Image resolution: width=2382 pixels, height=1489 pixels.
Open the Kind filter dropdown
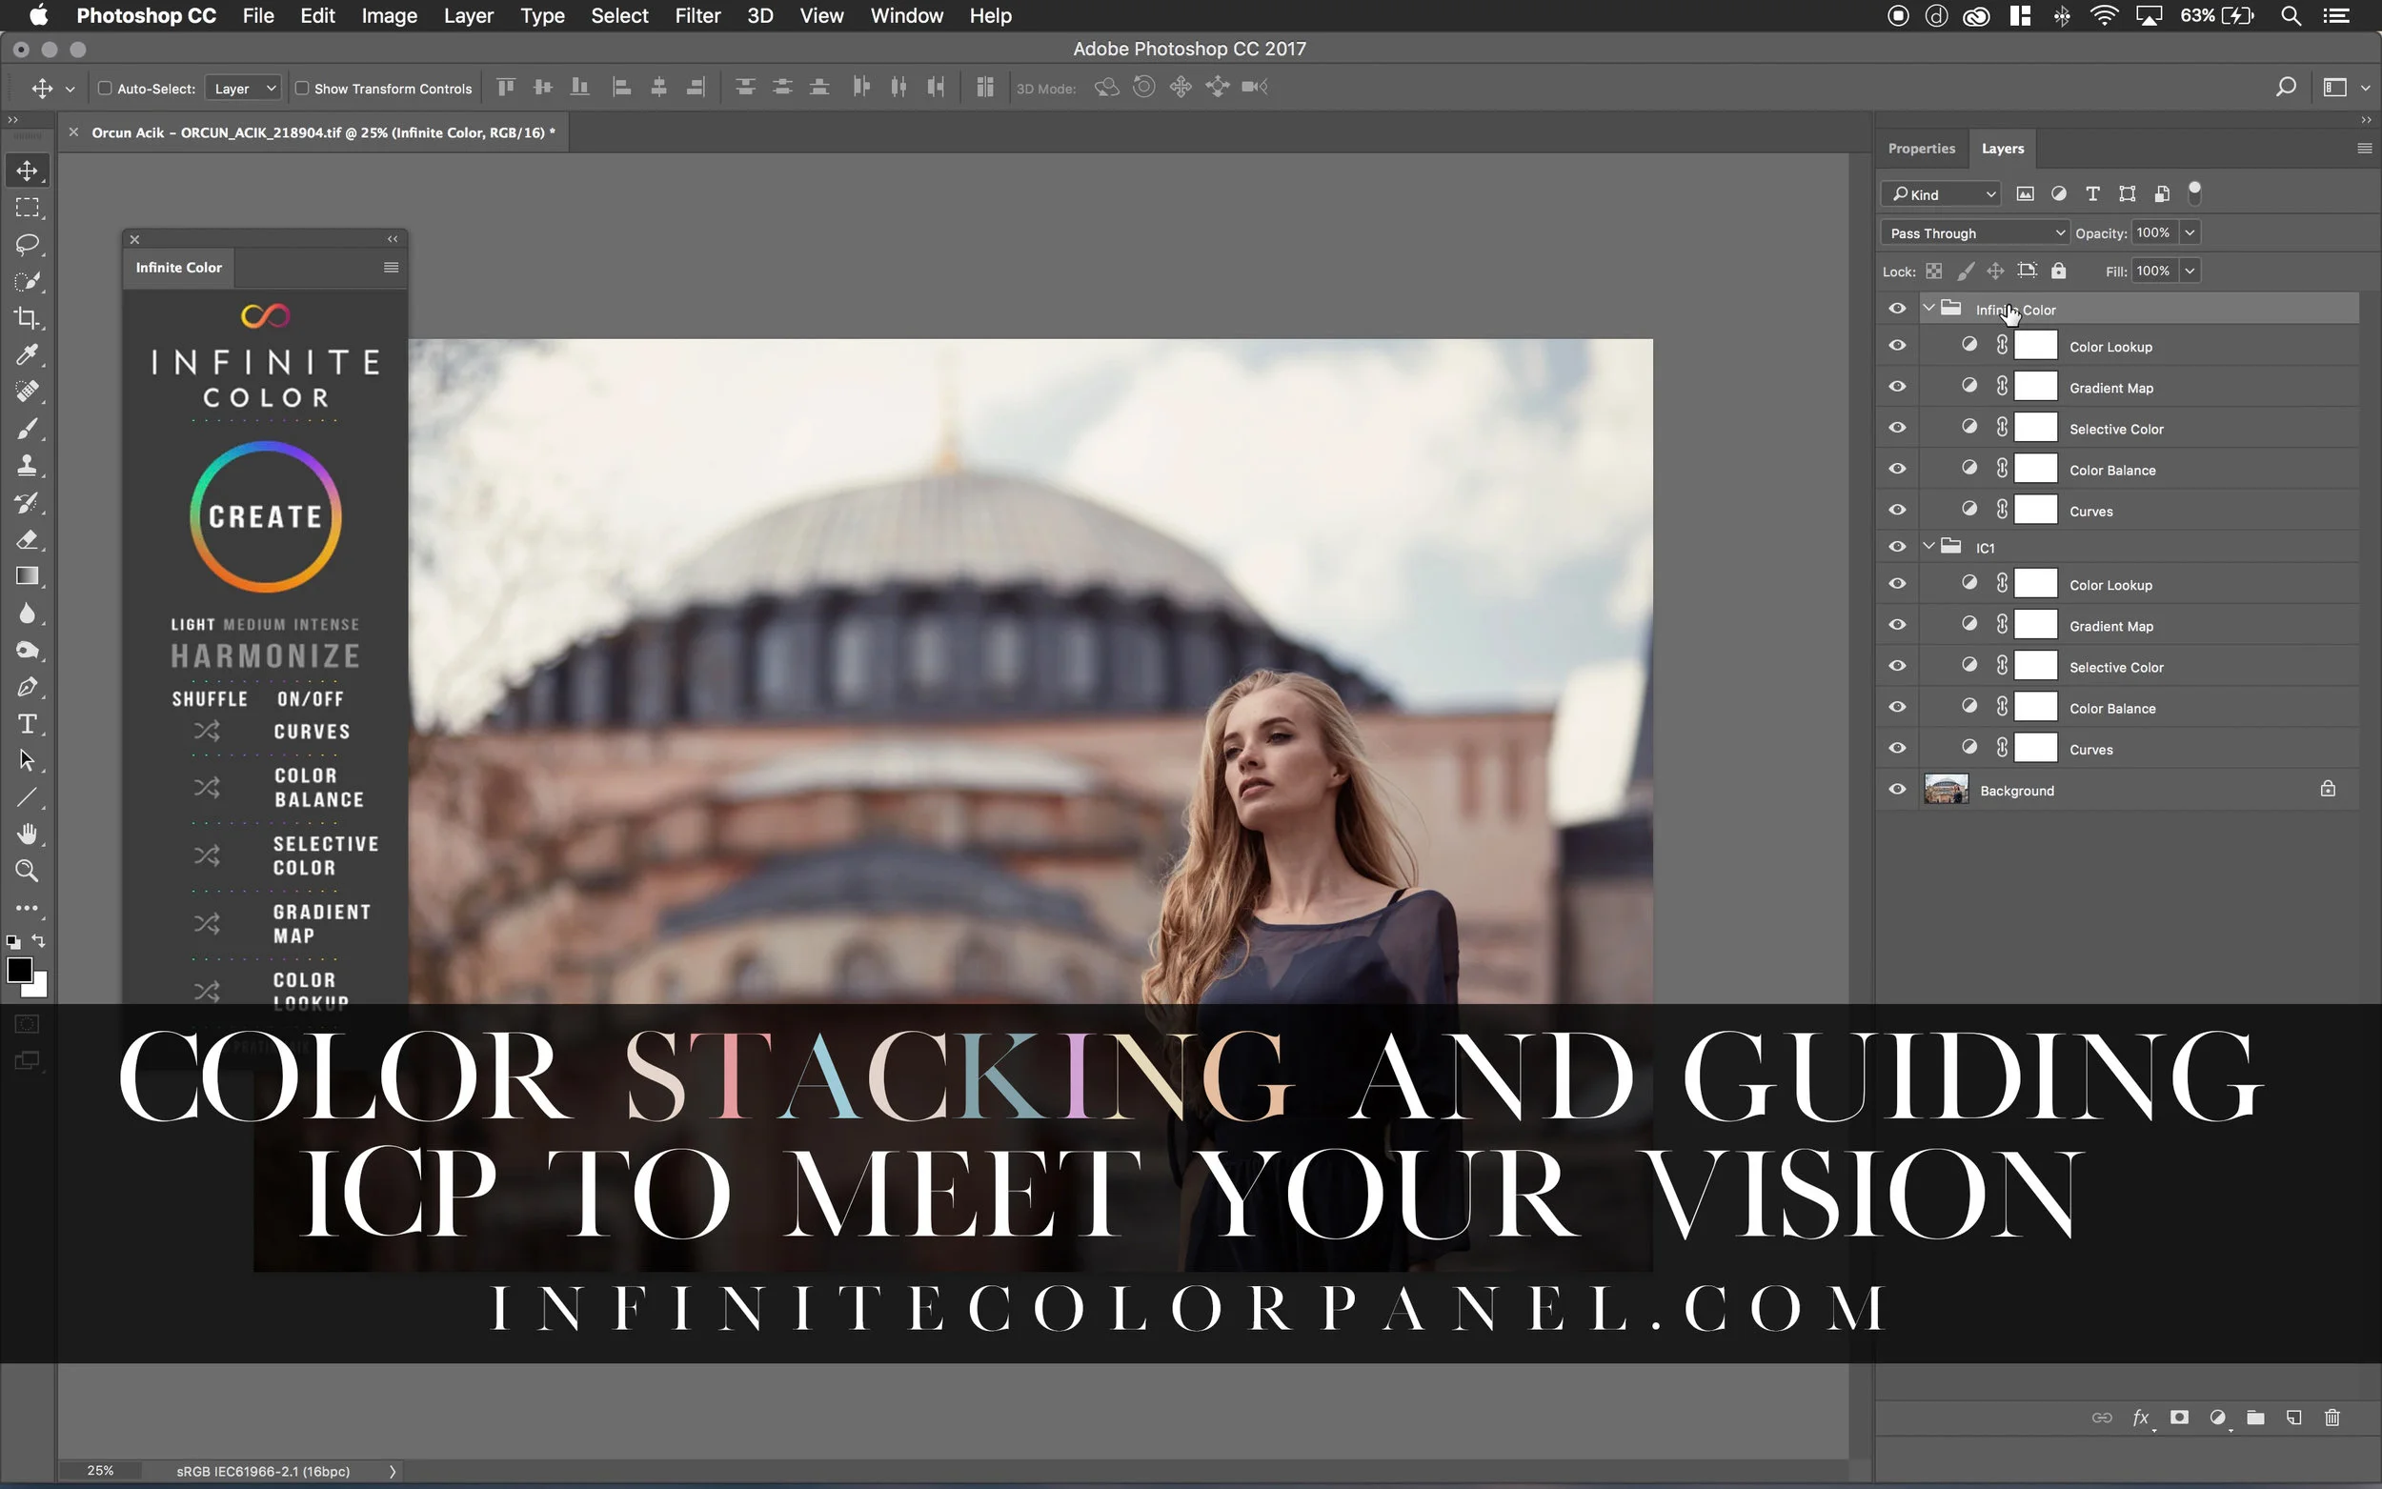pos(1942,194)
